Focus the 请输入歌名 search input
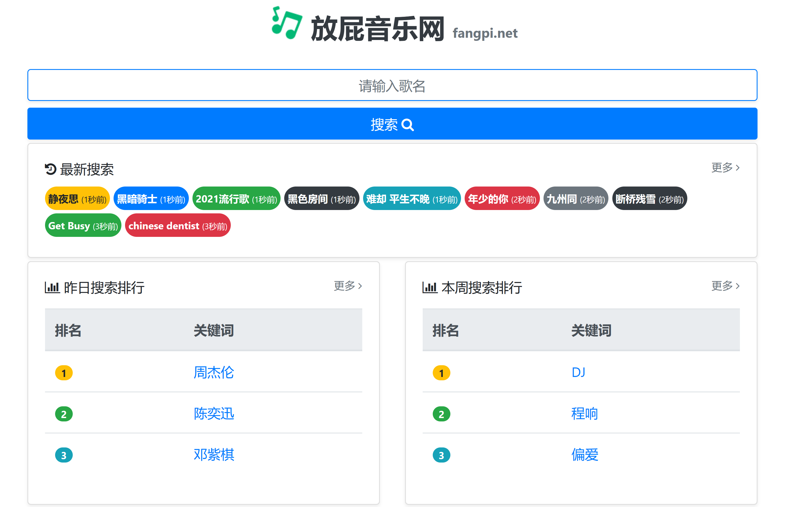Screen dimensions: 795x507 [392, 85]
